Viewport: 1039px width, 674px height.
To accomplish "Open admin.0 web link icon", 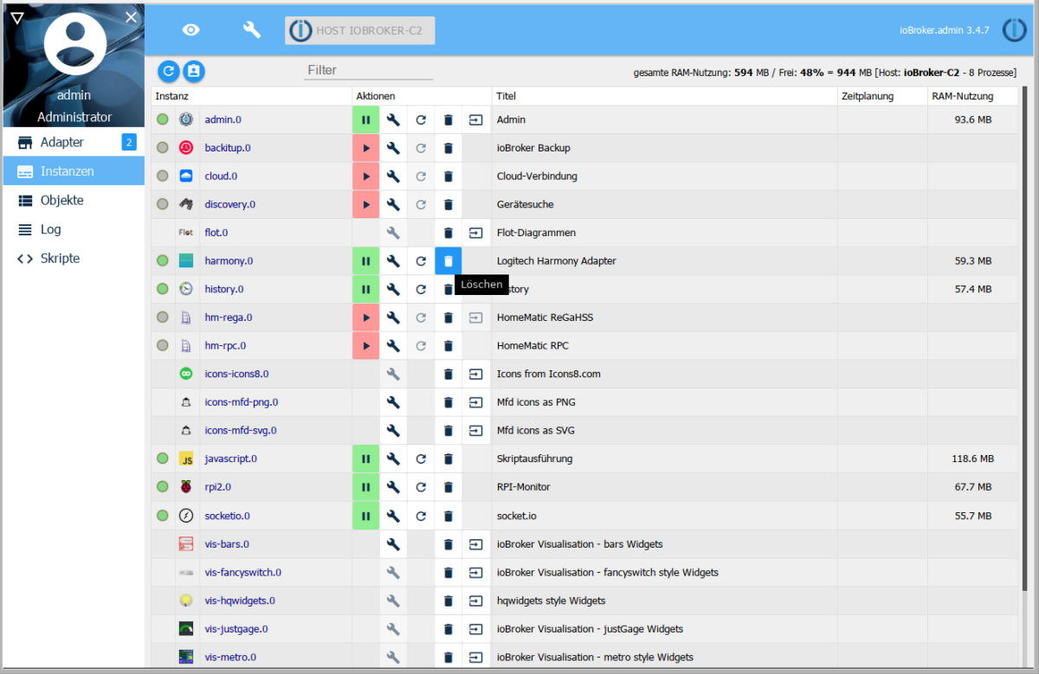I will (x=476, y=119).
